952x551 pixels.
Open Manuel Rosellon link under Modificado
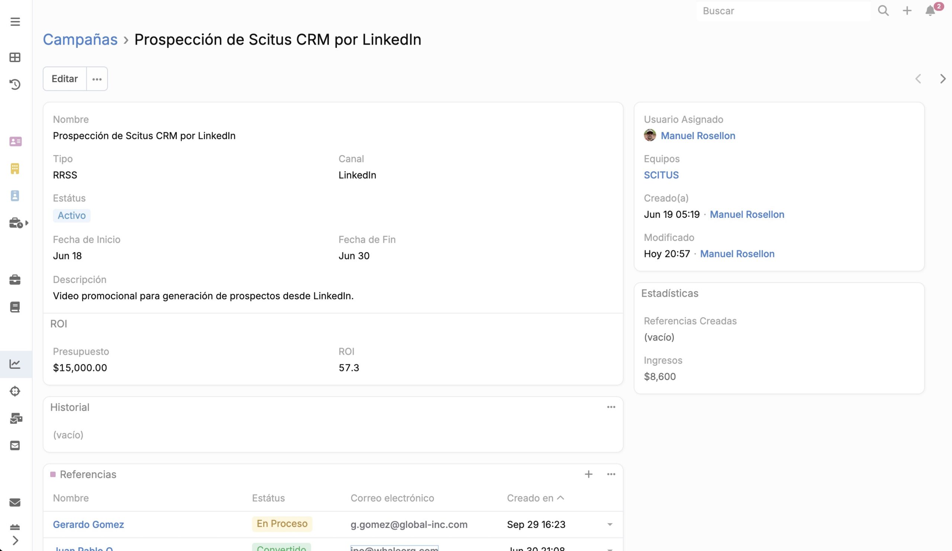tap(737, 254)
